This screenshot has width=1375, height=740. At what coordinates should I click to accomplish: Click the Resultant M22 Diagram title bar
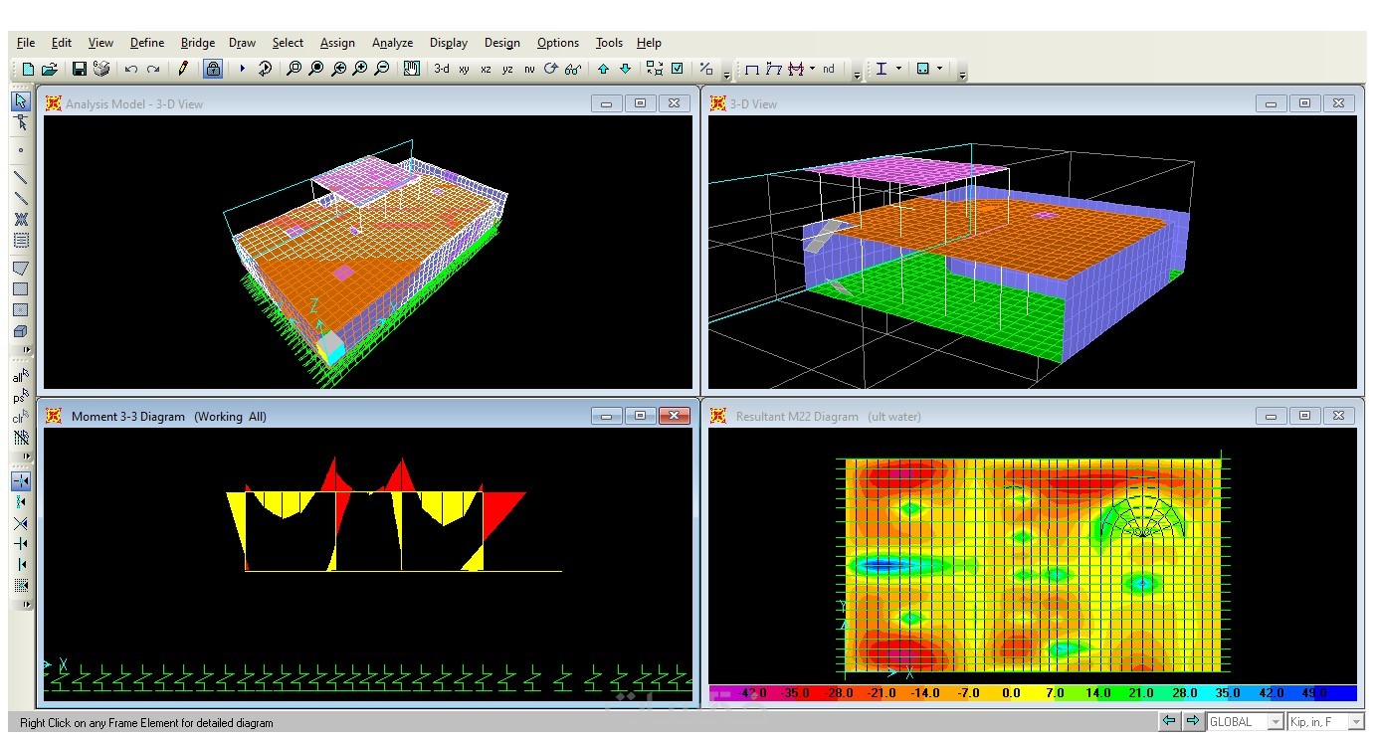(x=1032, y=416)
